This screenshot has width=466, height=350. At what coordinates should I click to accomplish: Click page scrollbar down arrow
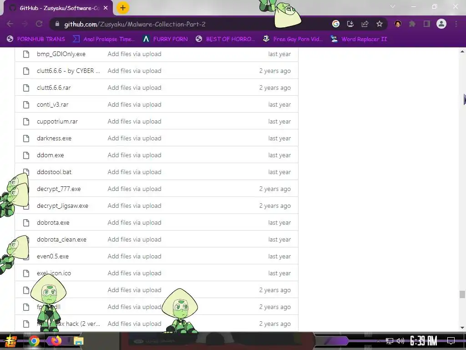462,328
